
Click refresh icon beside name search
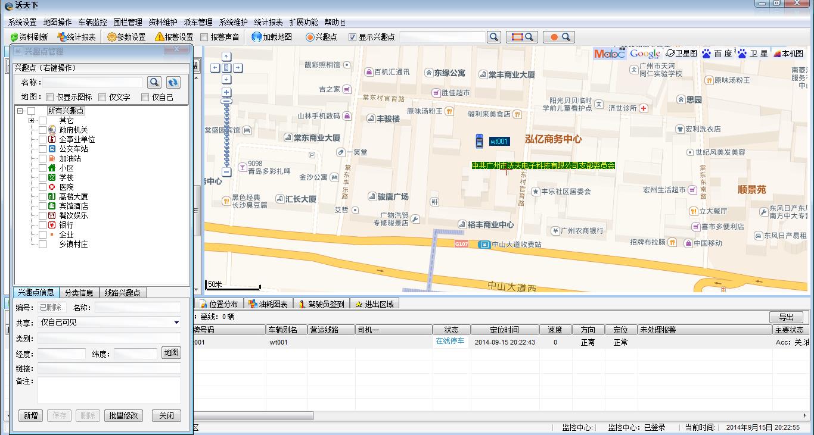point(173,83)
